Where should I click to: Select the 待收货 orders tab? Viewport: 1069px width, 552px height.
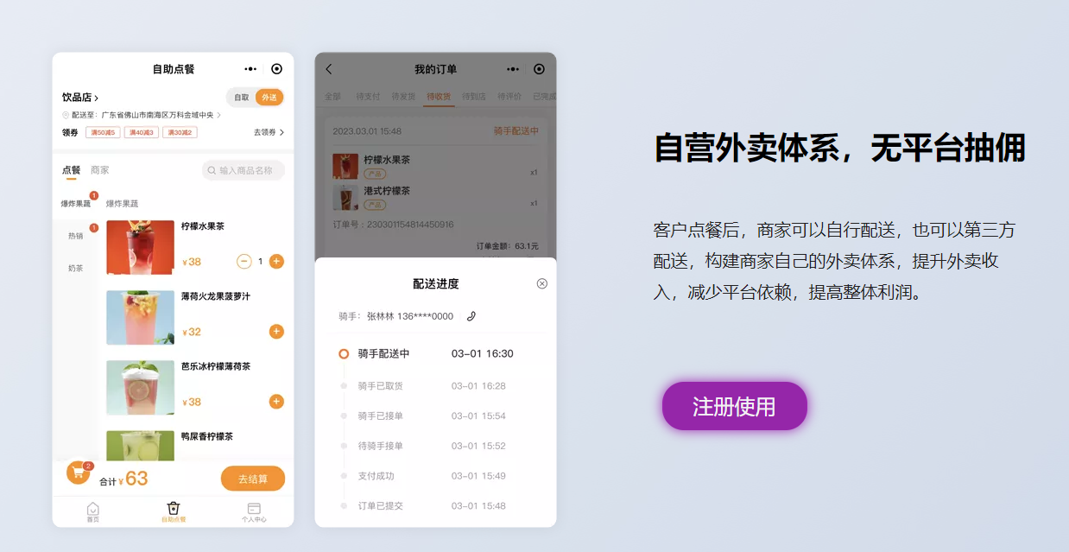pos(439,97)
